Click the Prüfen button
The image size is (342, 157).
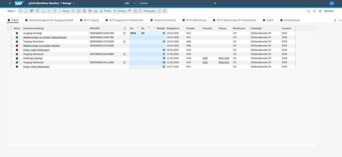(105, 11)
